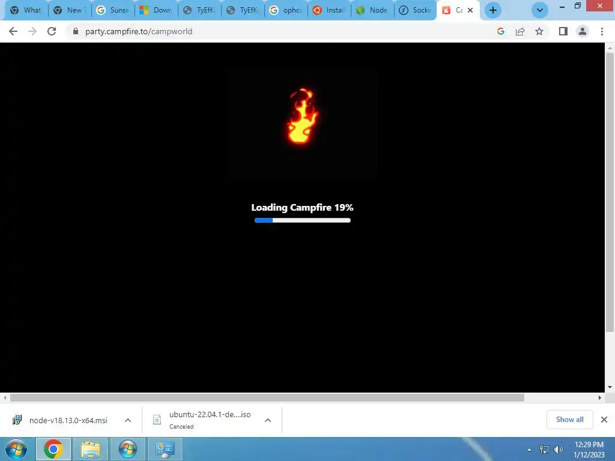Switch to the "Sunse" Google tab

coord(113,10)
